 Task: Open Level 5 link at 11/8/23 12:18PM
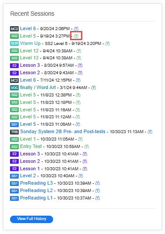(x=28, y=102)
